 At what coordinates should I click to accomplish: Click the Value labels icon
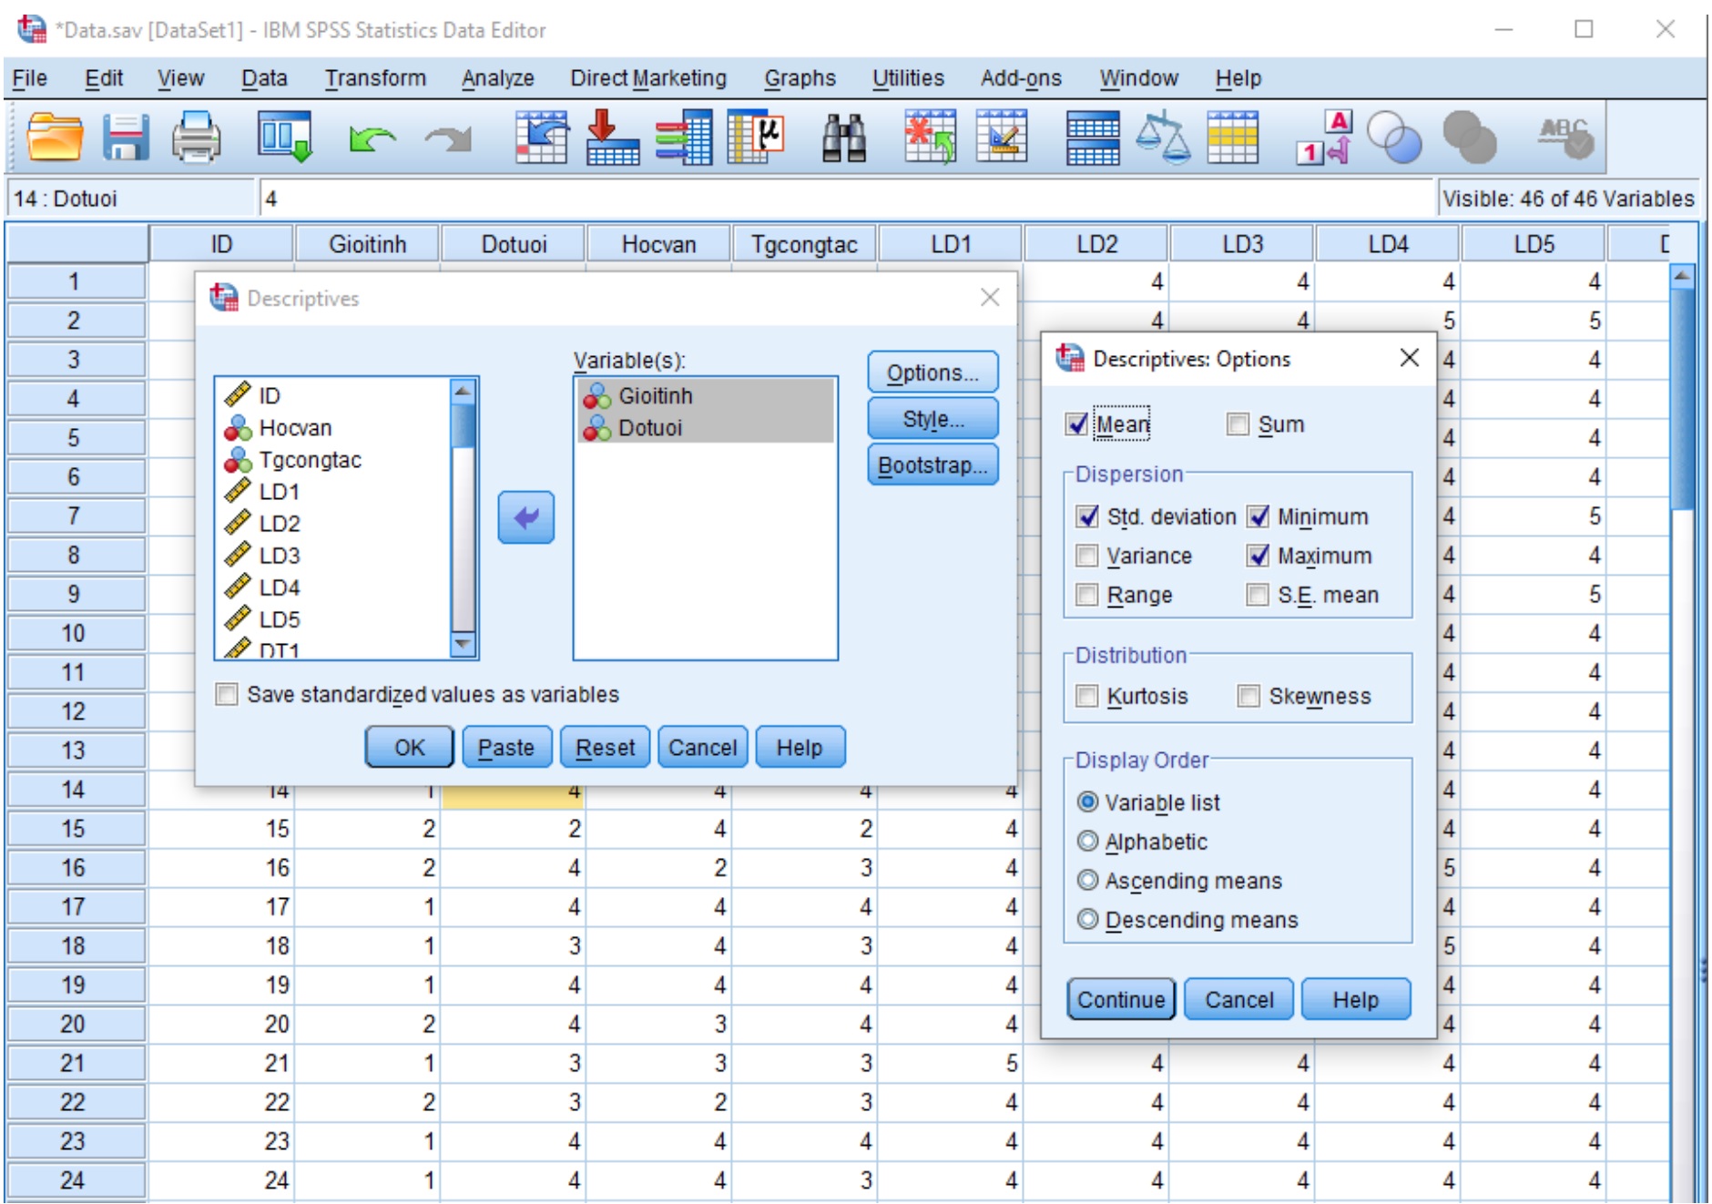tap(1325, 137)
